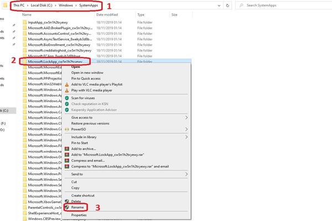Click Kaspersky icon beside Check reputation in KSN
This screenshot has width=332, height=221.
(x=67, y=104)
